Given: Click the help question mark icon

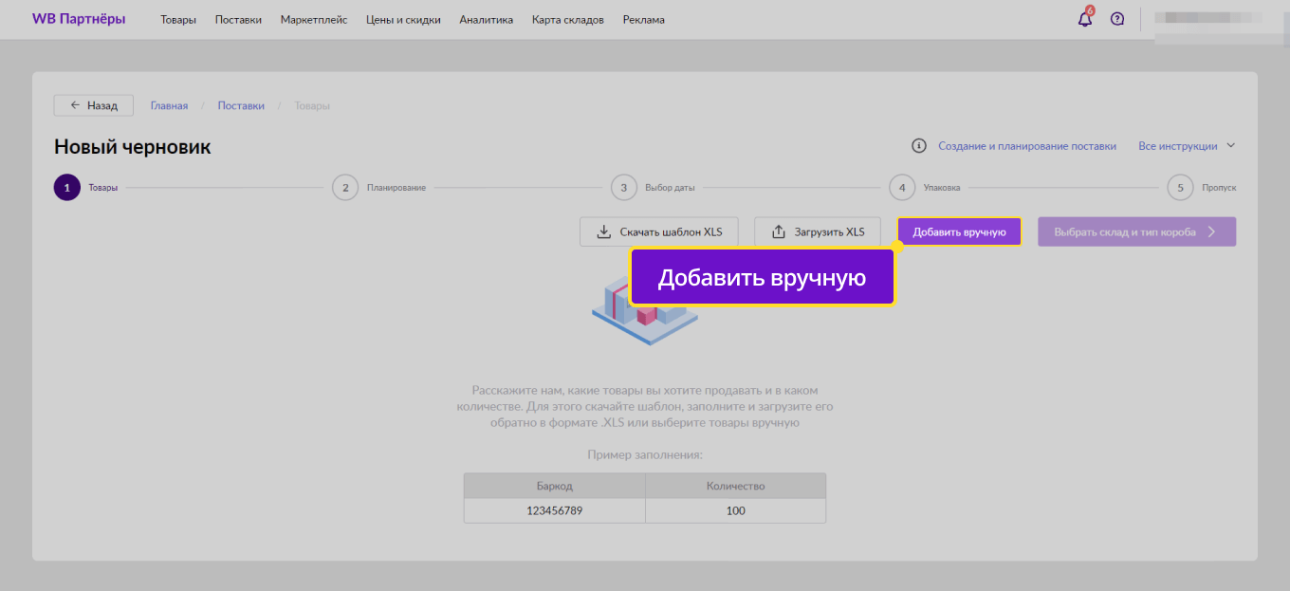Looking at the screenshot, I should (1117, 19).
